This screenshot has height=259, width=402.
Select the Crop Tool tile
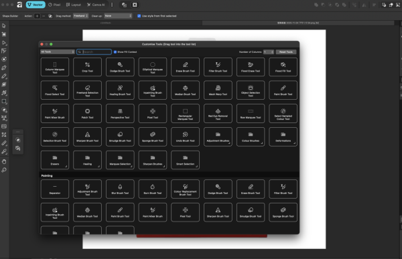point(87,67)
